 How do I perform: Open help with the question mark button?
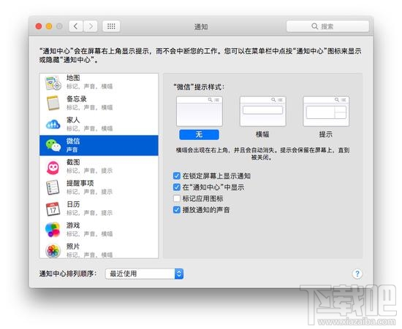pos(357,274)
